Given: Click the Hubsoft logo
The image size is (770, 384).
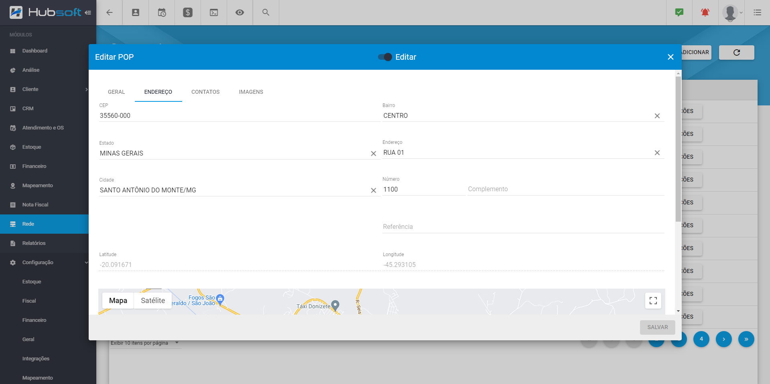Looking at the screenshot, I should pyautogui.click(x=45, y=12).
